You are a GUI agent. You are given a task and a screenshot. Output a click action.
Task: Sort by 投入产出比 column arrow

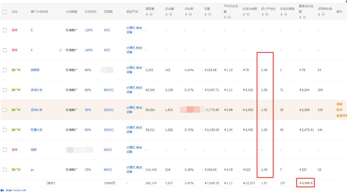click(x=262, y=15)
